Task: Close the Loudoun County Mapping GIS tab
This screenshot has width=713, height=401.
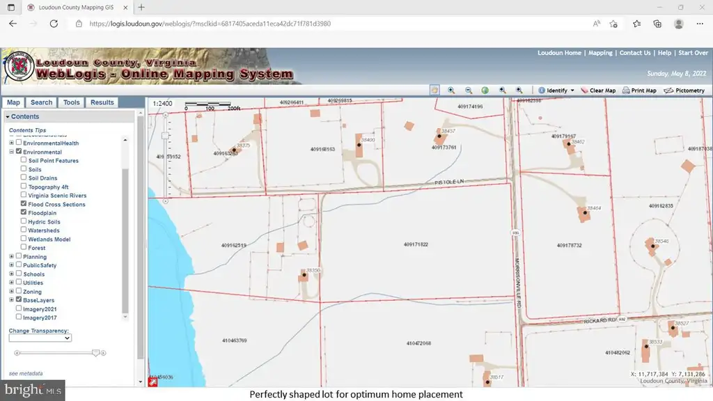Action: tap(125, 7)
